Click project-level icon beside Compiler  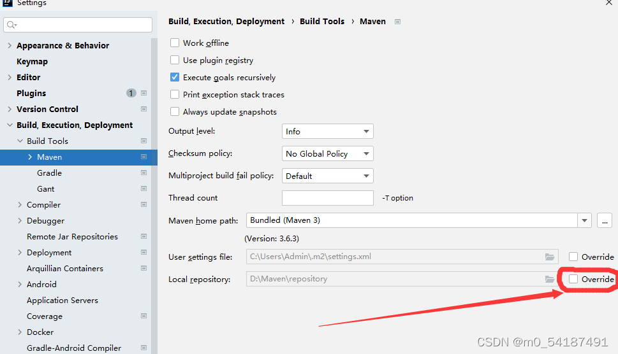tap(144, 204)
